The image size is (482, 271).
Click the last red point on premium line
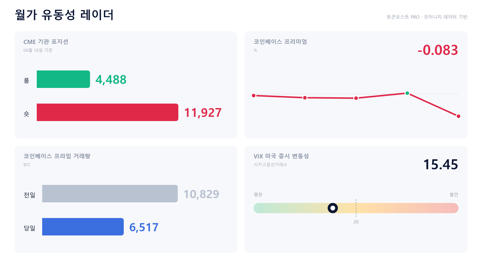click(459, 116)
